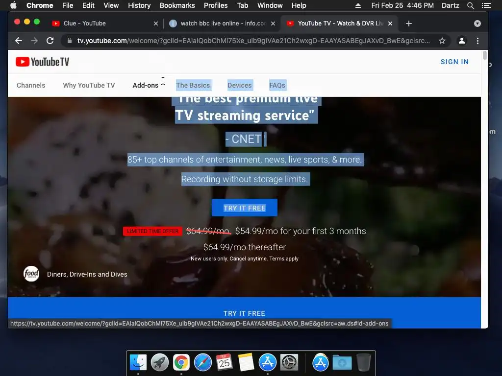Open Finder from the Dock
Screen dimensions: 502x376
pos(138,363)
